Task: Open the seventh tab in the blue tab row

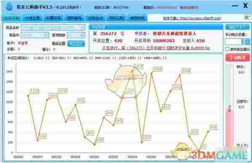Action: tap(137, 18)
